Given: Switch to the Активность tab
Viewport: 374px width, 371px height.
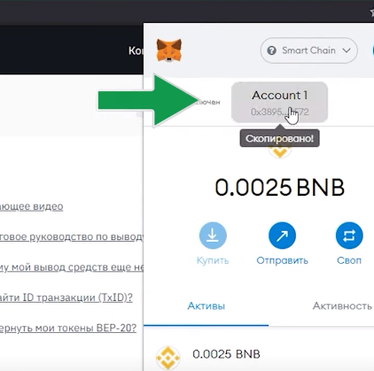Looking at the screenshot, I should [x=342, y=305].
